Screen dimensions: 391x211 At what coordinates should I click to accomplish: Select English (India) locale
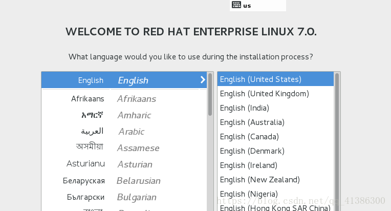tap(275, 108)
